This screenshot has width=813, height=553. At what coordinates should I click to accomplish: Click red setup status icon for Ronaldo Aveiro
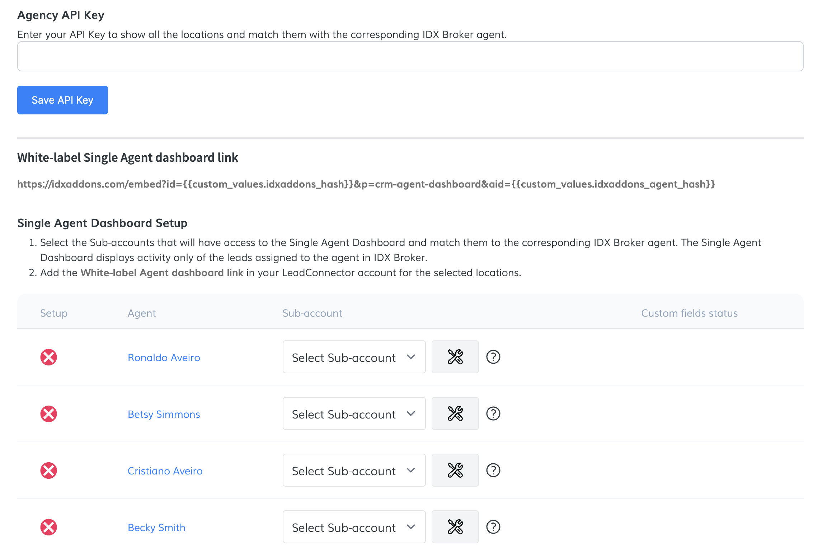[48, 357]
